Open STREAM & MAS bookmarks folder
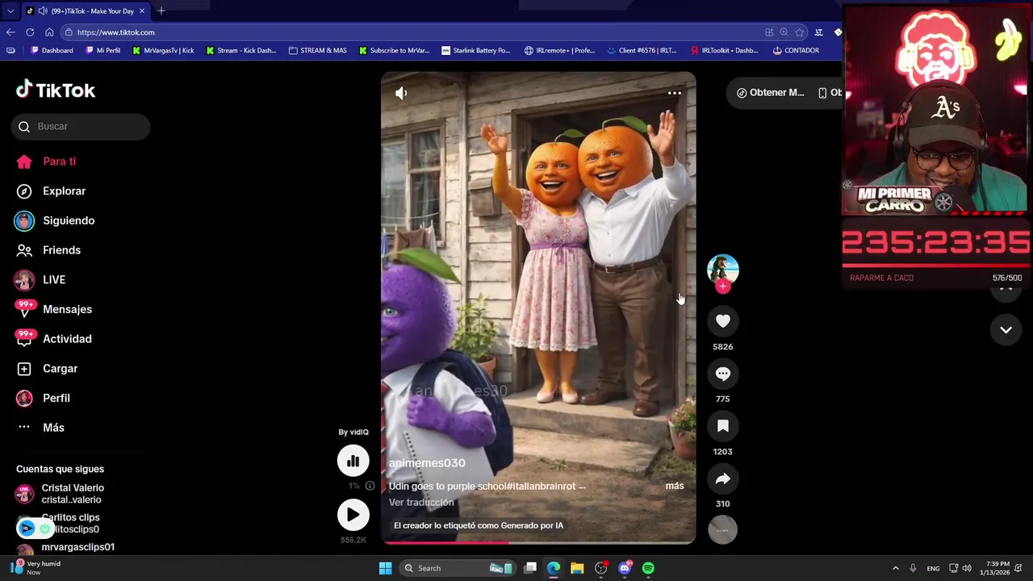This screenshot has height=581, width=1033. 317,50
